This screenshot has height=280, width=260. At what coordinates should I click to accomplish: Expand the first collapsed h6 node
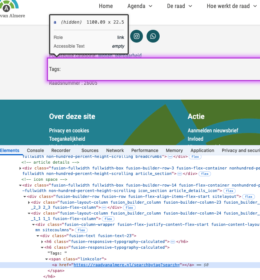click(x=42, y=241)
